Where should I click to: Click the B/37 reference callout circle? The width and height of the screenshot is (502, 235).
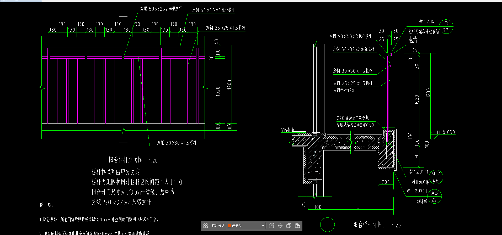(x=446, y=27)
